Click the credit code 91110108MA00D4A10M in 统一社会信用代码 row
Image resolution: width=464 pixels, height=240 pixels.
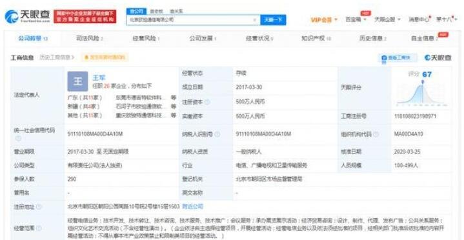(95, 134)
